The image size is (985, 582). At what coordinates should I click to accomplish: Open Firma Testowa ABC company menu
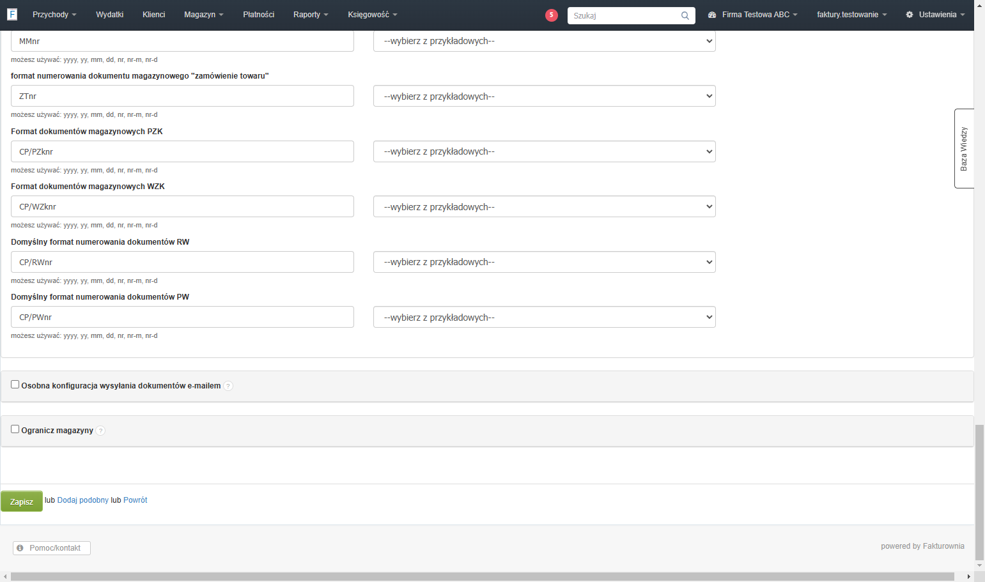[753, 15]
